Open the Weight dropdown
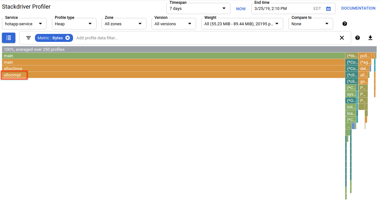Image resolution: width=380 pixels, height=205 pixels. [242, 24]
